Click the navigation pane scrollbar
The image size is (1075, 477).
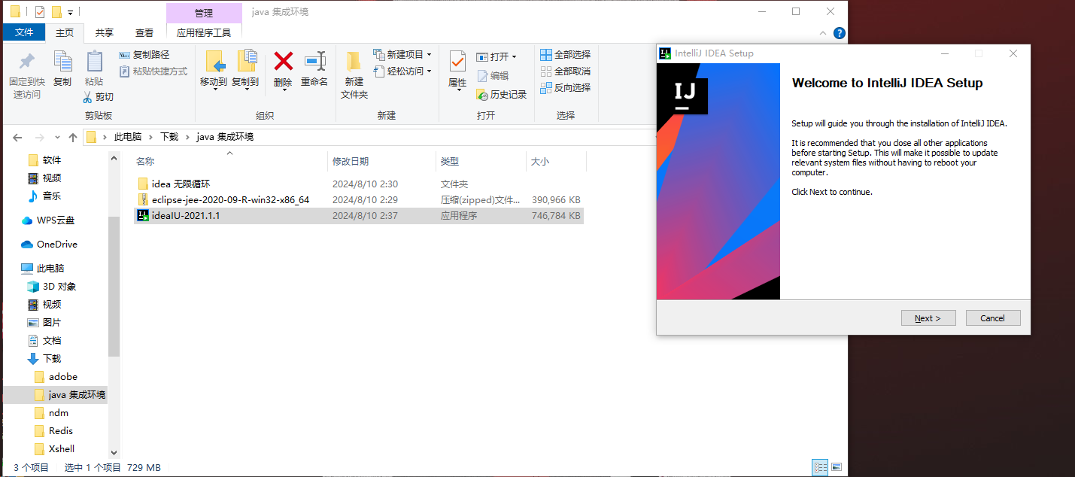pos(114,286)
